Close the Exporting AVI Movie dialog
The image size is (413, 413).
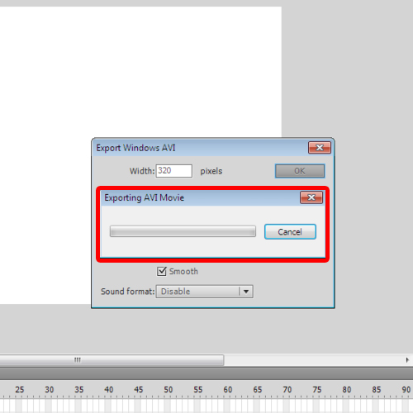[x=311, y=197]
